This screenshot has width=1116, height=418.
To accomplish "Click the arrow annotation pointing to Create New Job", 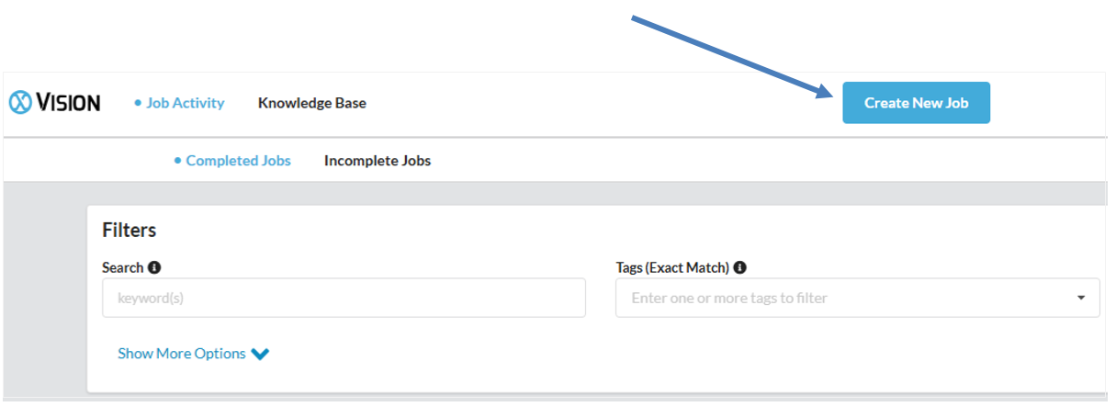I will point(730,55).
